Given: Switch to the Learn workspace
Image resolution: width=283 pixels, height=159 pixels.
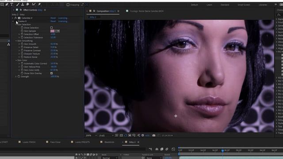Looking at the screenshot, I should point(209,5).
